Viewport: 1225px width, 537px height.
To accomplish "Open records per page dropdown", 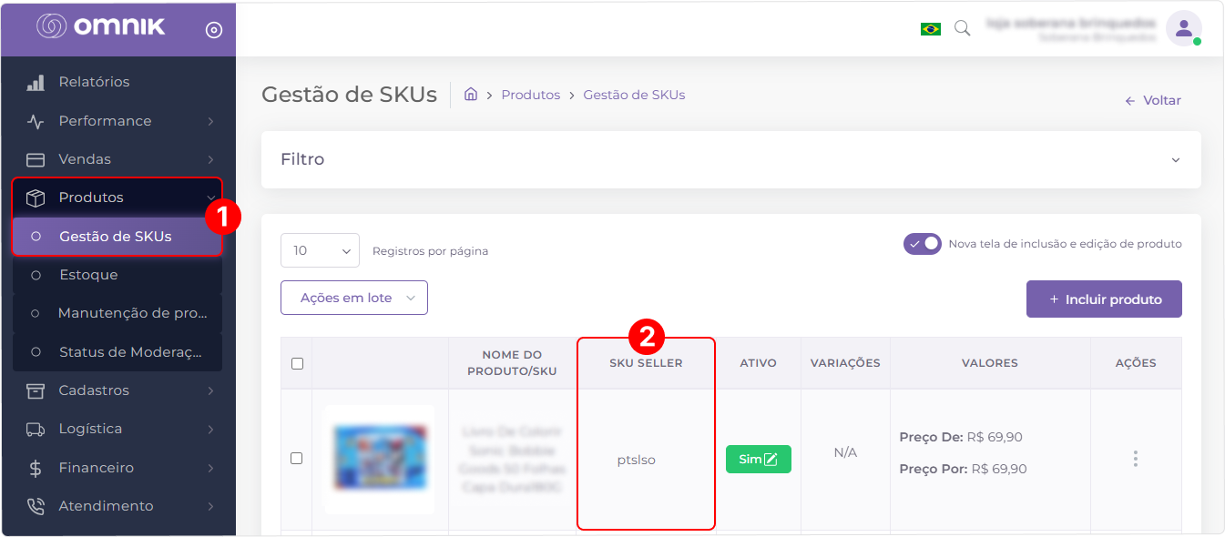I will point(321,250).
